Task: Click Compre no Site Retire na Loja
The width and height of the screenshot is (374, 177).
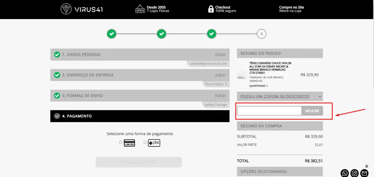Action: pyautogui.click(x=291, y=9)
